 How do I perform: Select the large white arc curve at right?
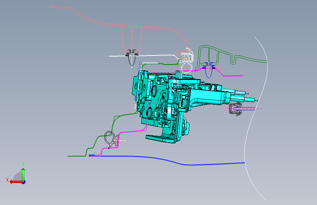pyautogui.click(x=256, y=119)
